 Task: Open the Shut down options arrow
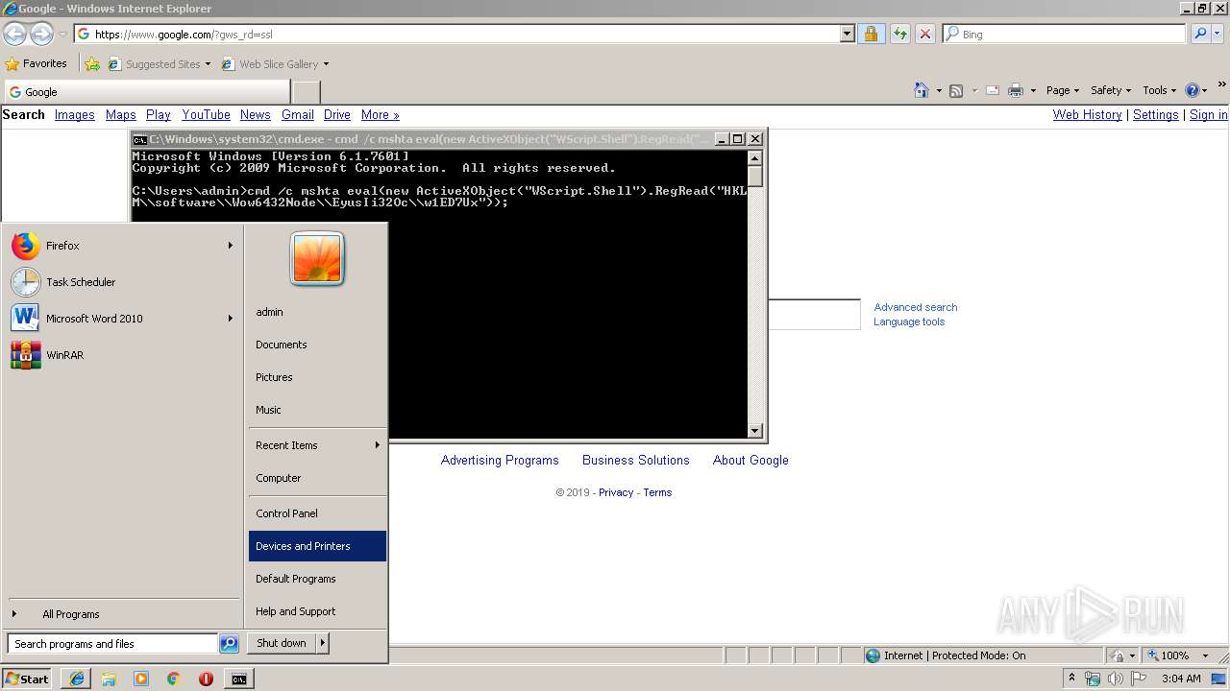click(x=323, y=643)
